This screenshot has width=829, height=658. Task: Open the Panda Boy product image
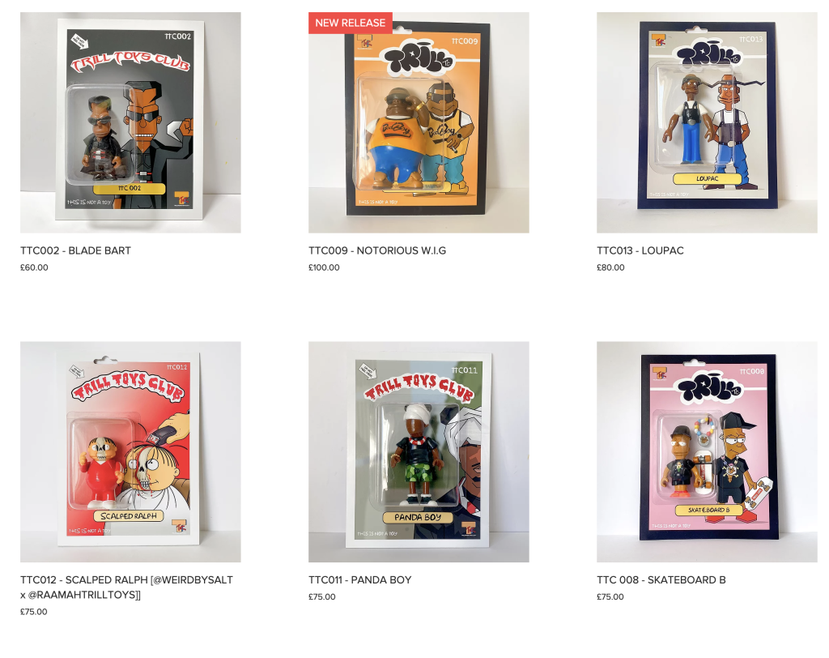(419, 451)
